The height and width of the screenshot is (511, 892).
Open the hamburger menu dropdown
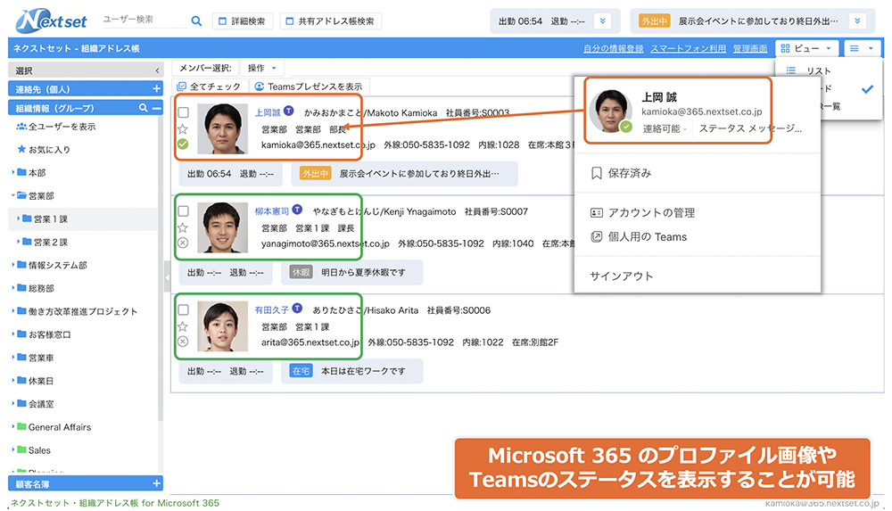click(862, 48)
